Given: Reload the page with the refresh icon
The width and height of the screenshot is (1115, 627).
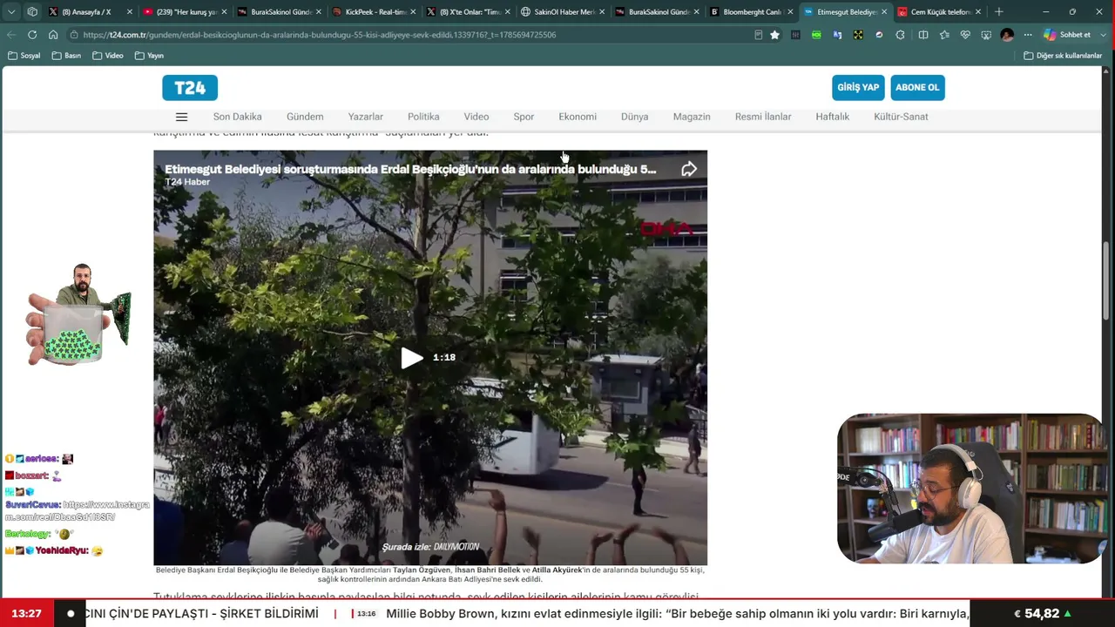Looking at the screenshot, I should click(32, 35).
